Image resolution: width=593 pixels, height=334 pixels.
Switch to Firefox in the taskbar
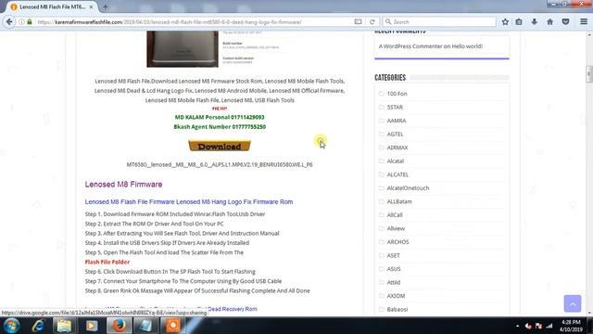[119, 326]
